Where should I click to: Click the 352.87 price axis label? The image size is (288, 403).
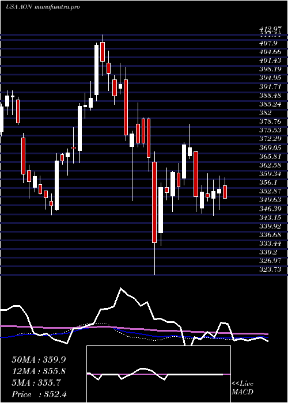pyautogui.click(x=270, y=191)
